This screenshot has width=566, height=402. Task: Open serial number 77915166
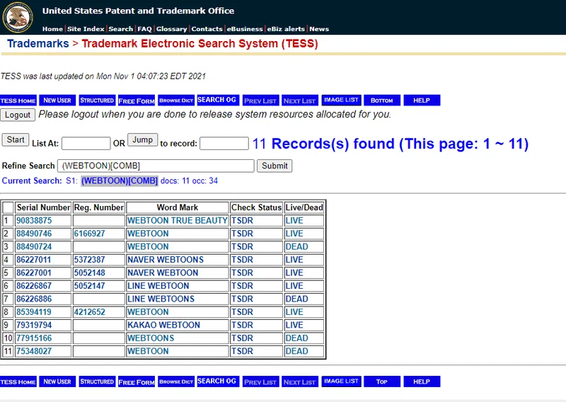pos(34,338)
